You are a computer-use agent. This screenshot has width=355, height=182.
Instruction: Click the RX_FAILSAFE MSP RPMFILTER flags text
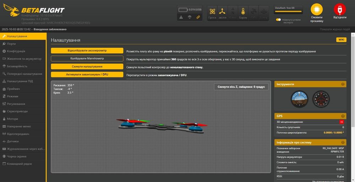pos(333,150)
